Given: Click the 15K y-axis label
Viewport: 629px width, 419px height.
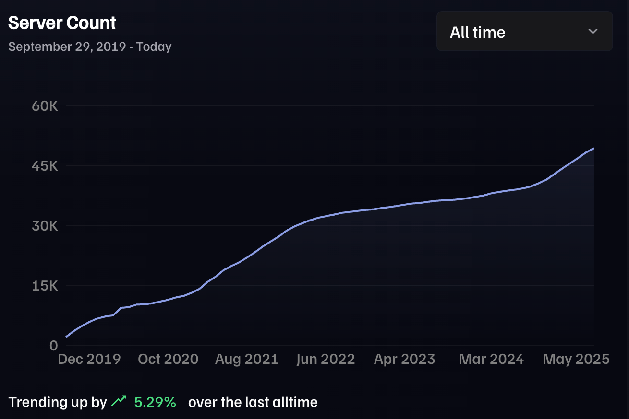Looking at the screenshot, I should coord(45,286).
